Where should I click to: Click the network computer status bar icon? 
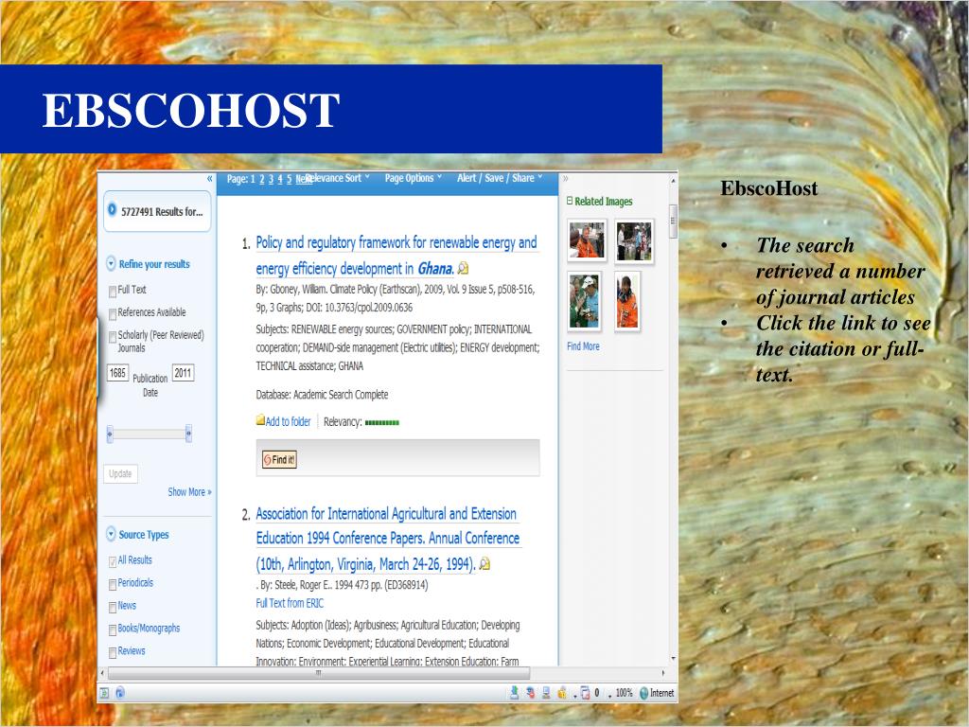coord(546,693)
